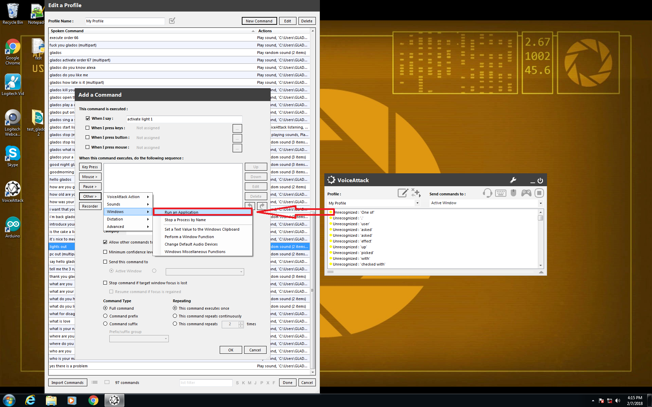Screen dimensions: 652x407
Task: Toggle keyboard shortcuts icon in VoiceAttack
Action: [501, 193]
